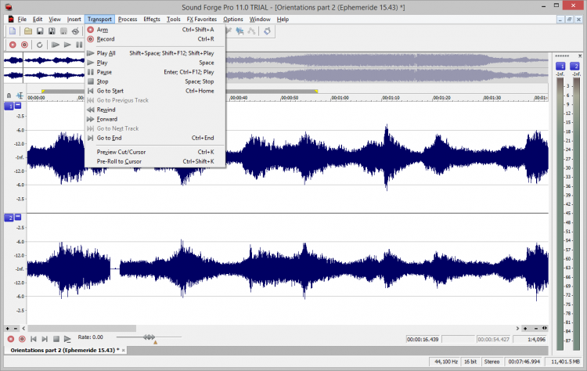Toggle channel 1 button on waveform track

pos(10,105)
